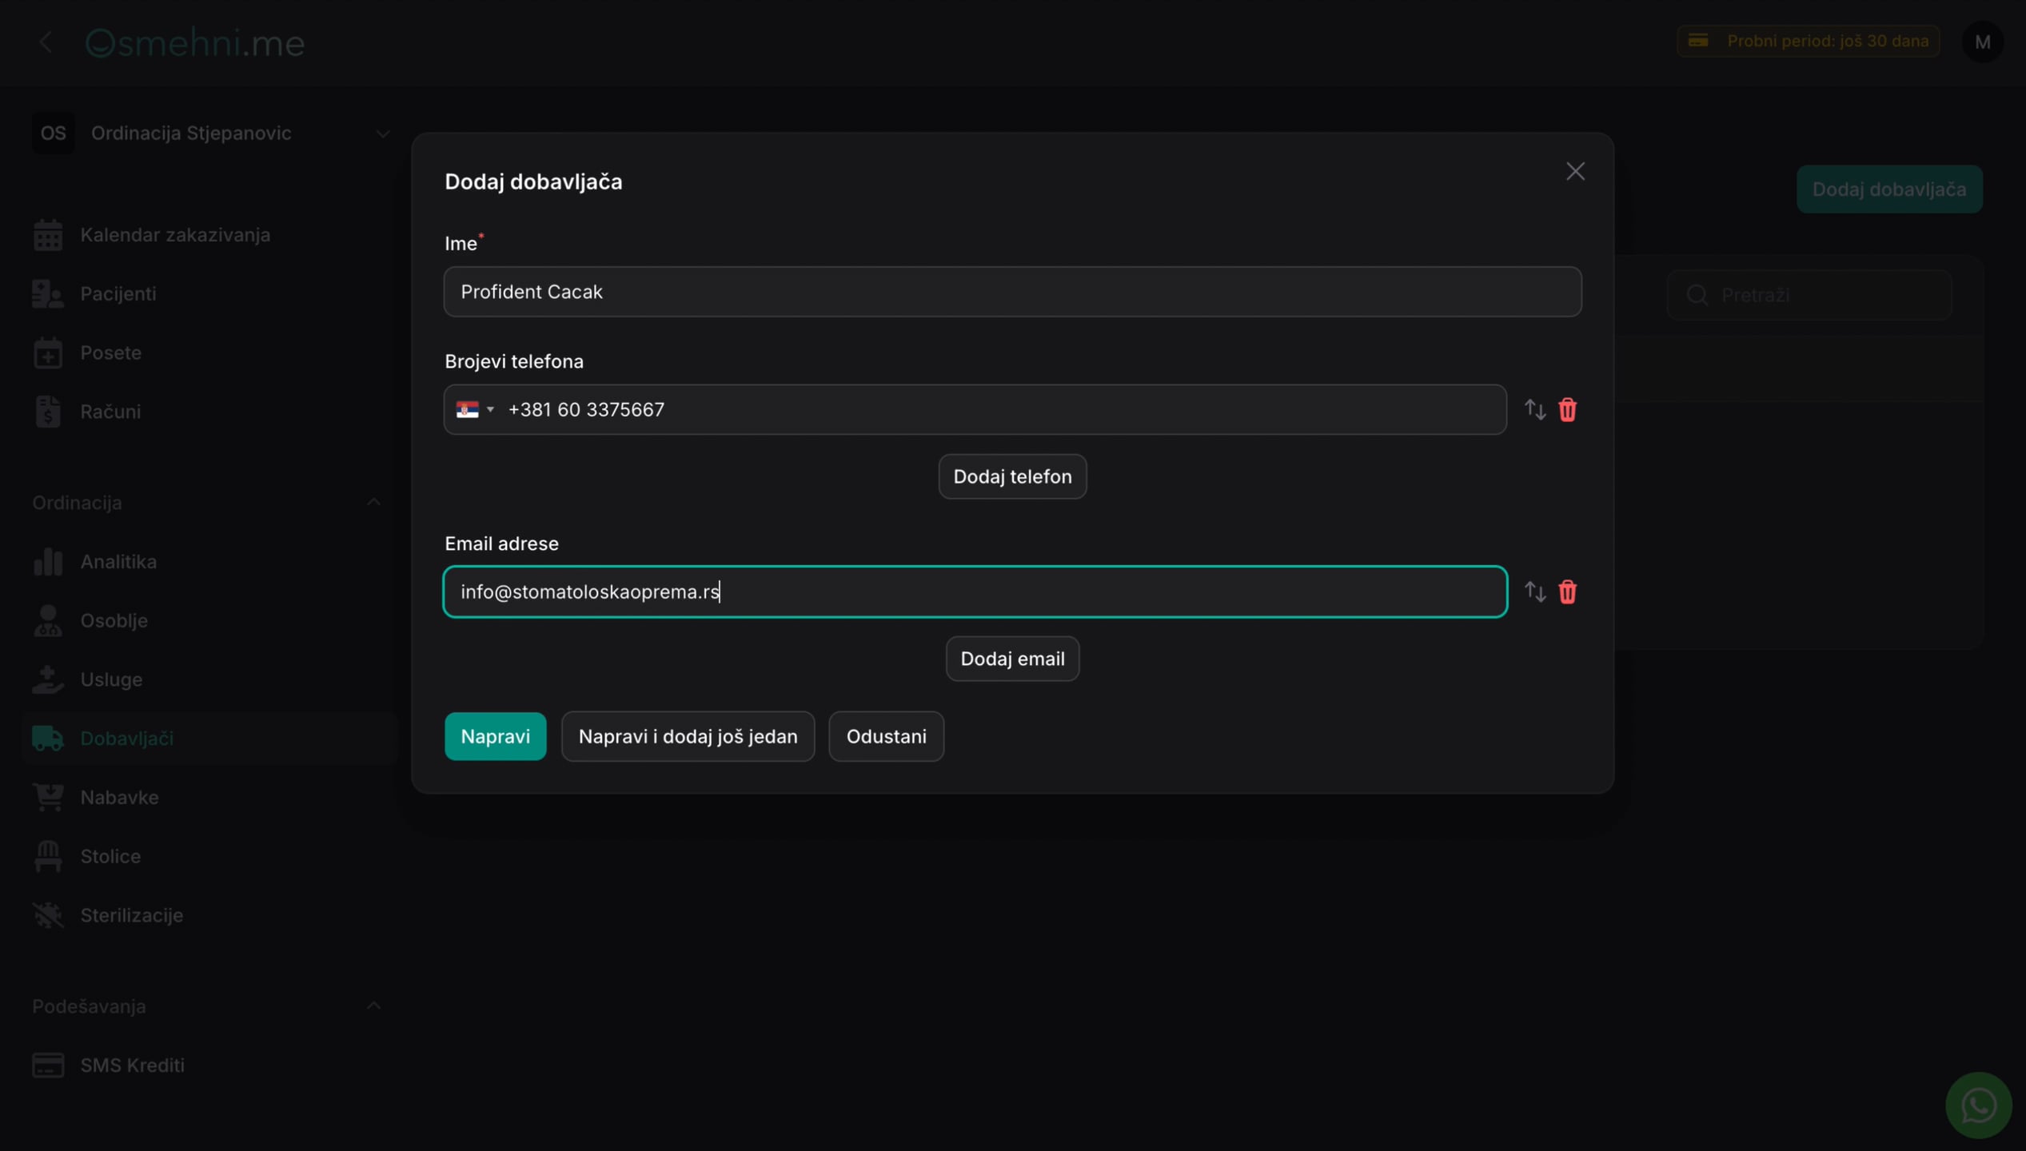Viewport: 2026px width, 1151px height.
Task: Collapse the Ordinacija sidebar section
Action: coord(373,502)
